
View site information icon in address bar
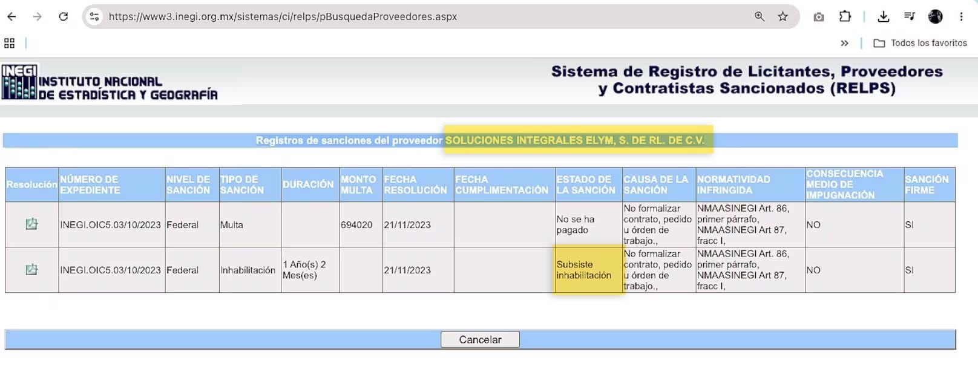click(94, 17)
